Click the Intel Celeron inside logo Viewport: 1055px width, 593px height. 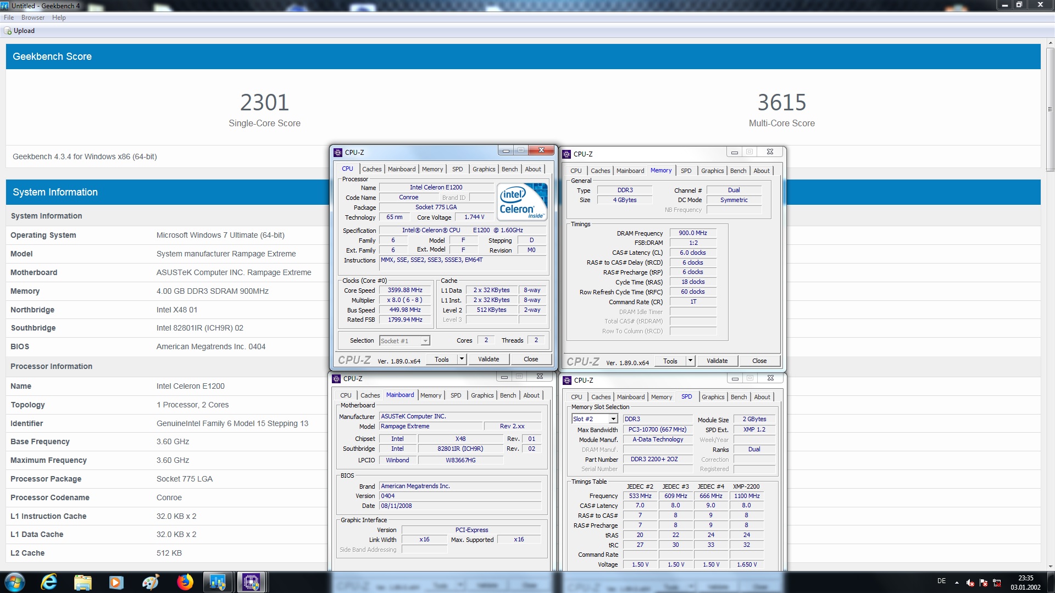pyautogui.click(x=522, y=202)
